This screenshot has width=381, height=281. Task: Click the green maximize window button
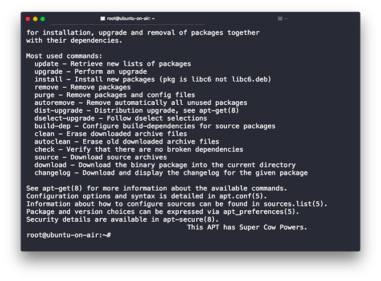(43, 19)
